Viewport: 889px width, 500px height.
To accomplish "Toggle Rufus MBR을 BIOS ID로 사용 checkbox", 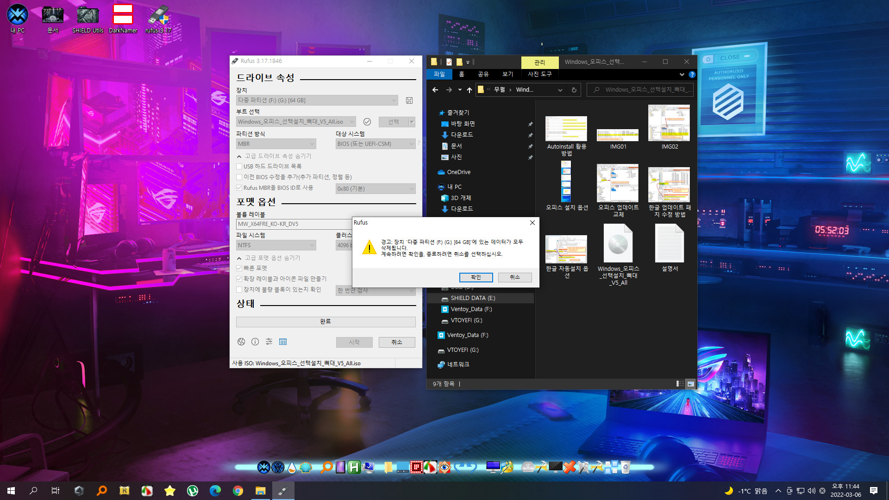I will point(239,187).
